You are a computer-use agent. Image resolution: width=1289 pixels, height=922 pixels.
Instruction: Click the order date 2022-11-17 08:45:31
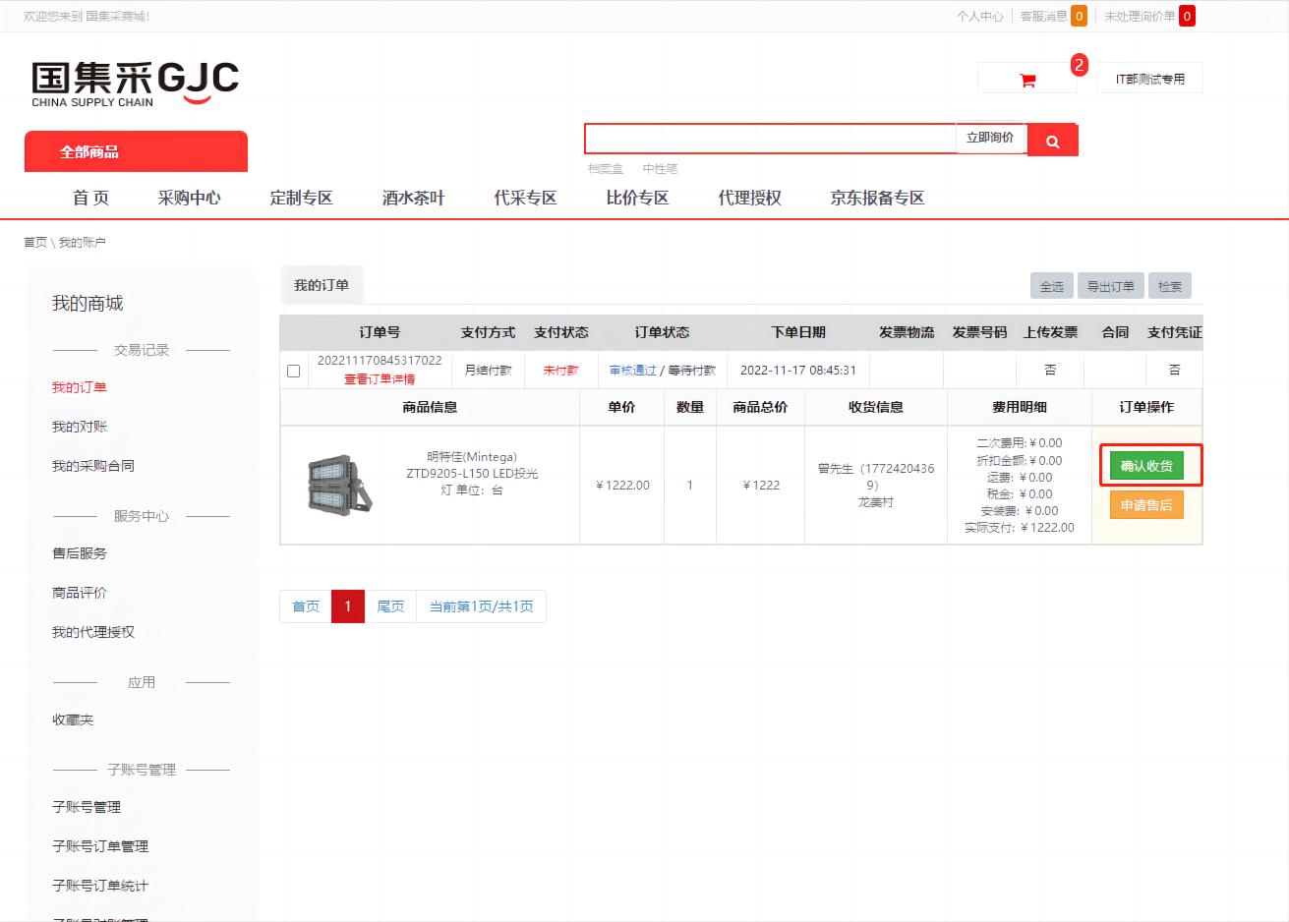tap(798, 371)
